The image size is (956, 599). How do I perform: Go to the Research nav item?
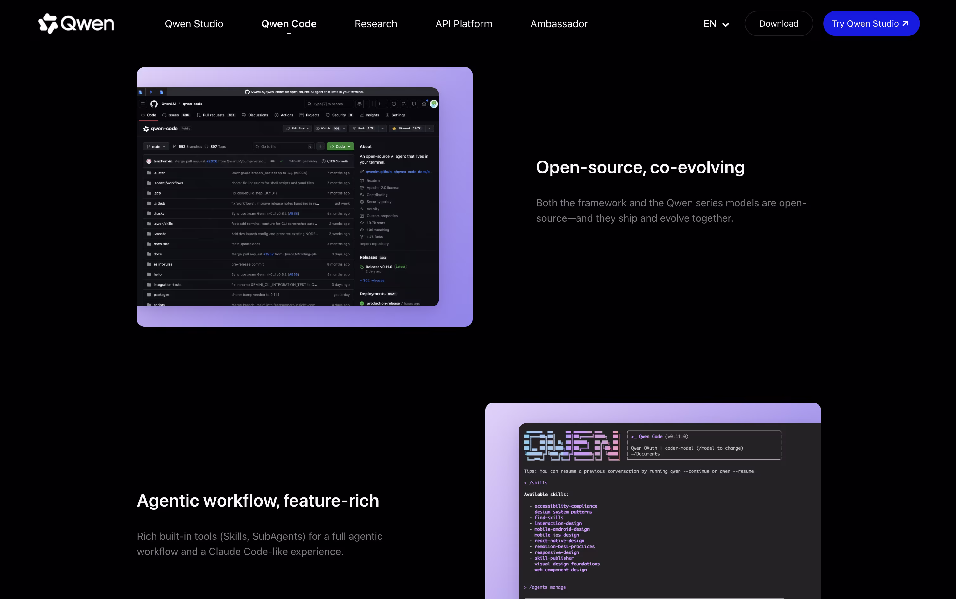coord(376,24)
